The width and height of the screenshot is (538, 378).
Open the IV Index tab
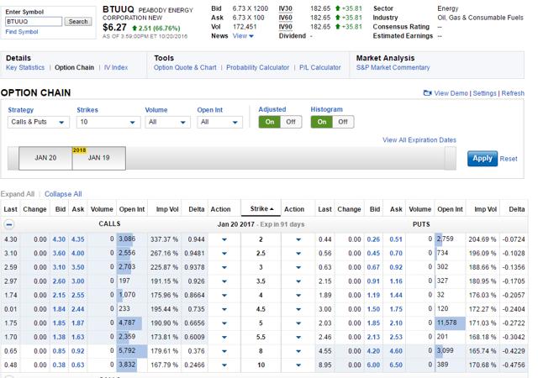tap(116, 67)
